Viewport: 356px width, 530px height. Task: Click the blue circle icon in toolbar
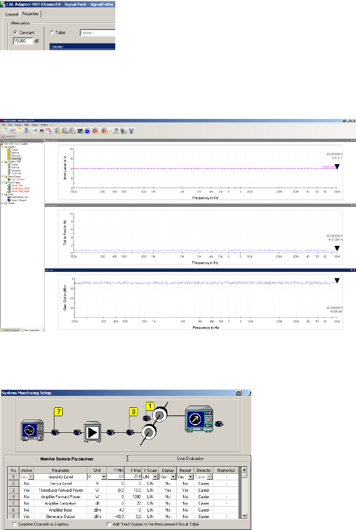(87, 131)
